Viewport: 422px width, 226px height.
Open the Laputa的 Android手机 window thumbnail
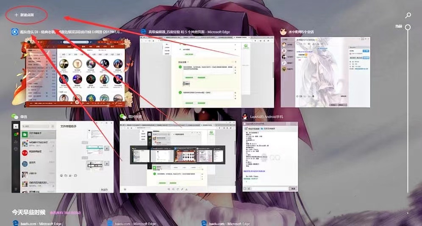coord(270,157)
